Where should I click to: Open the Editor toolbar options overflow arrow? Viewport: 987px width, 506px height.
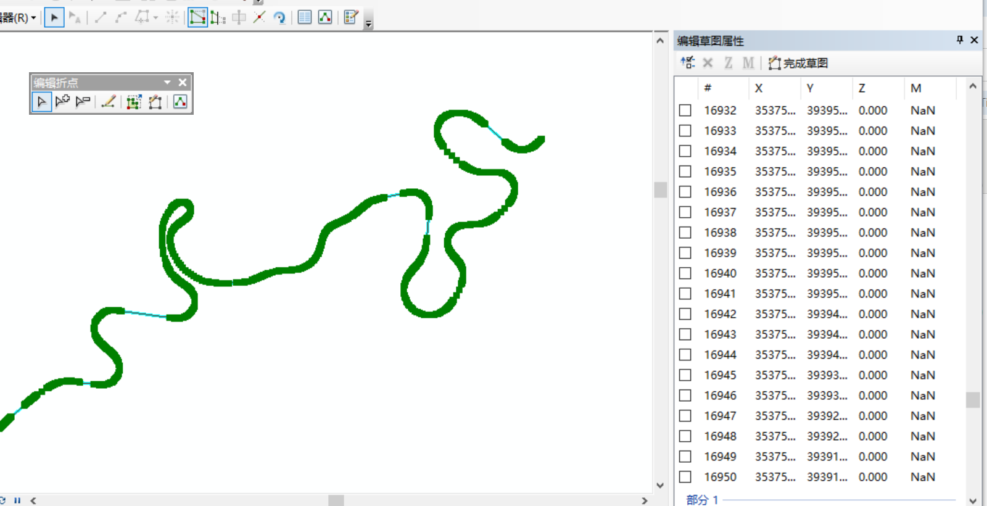[368, 23]
